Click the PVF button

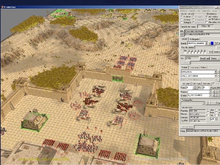pos(182,34)
